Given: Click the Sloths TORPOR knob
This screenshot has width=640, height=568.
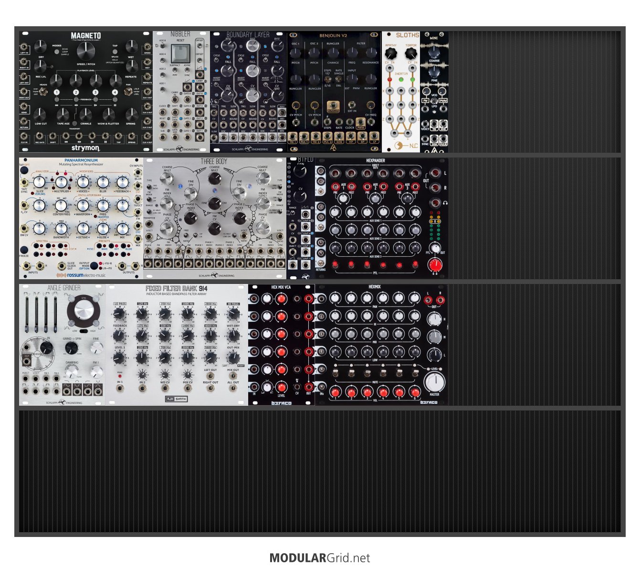Looking at the screenshot, I should pyautogui.click(x=411, y=53).
